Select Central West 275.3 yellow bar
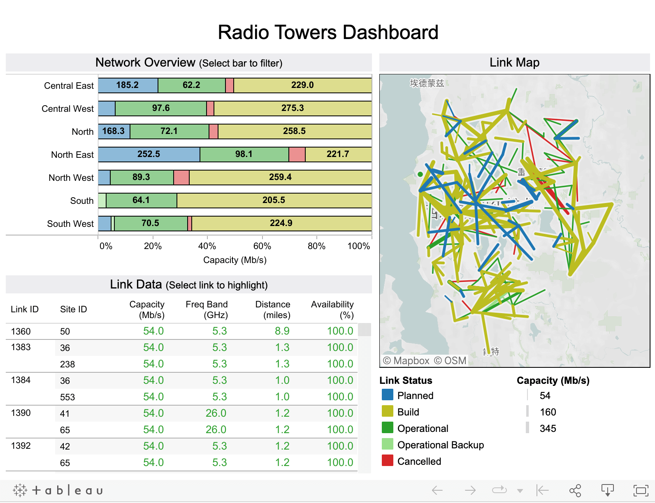The width and height of the screenshot is (655, 503). (293, 108)
